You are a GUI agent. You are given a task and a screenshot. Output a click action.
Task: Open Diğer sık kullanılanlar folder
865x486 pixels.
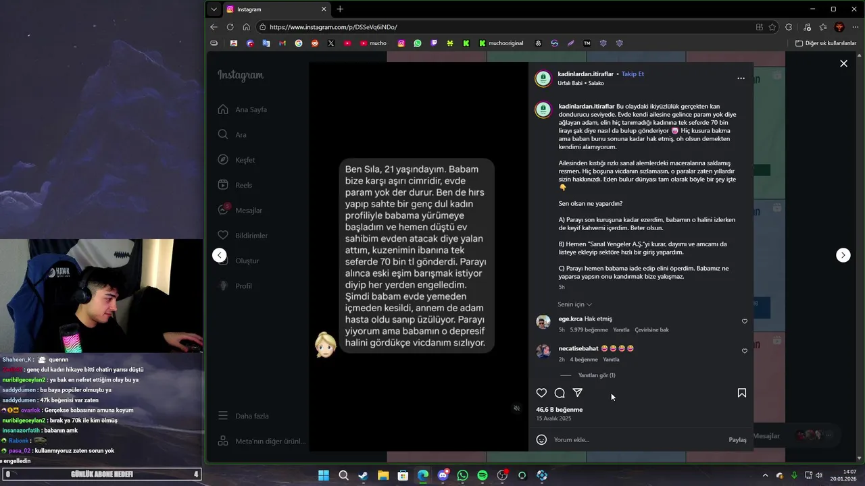pyautogui.click(x=826, y=43)
